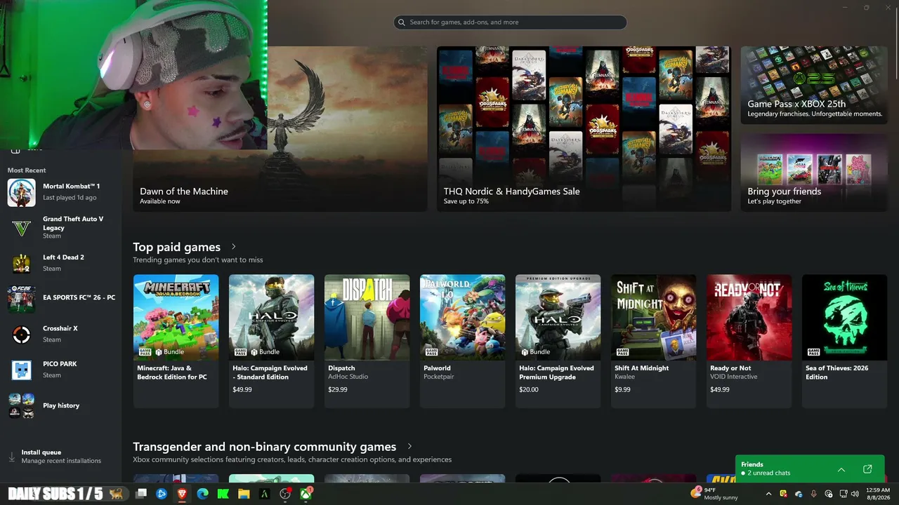Click the OneDrive cloud tray icon

[x=799, y=494]
